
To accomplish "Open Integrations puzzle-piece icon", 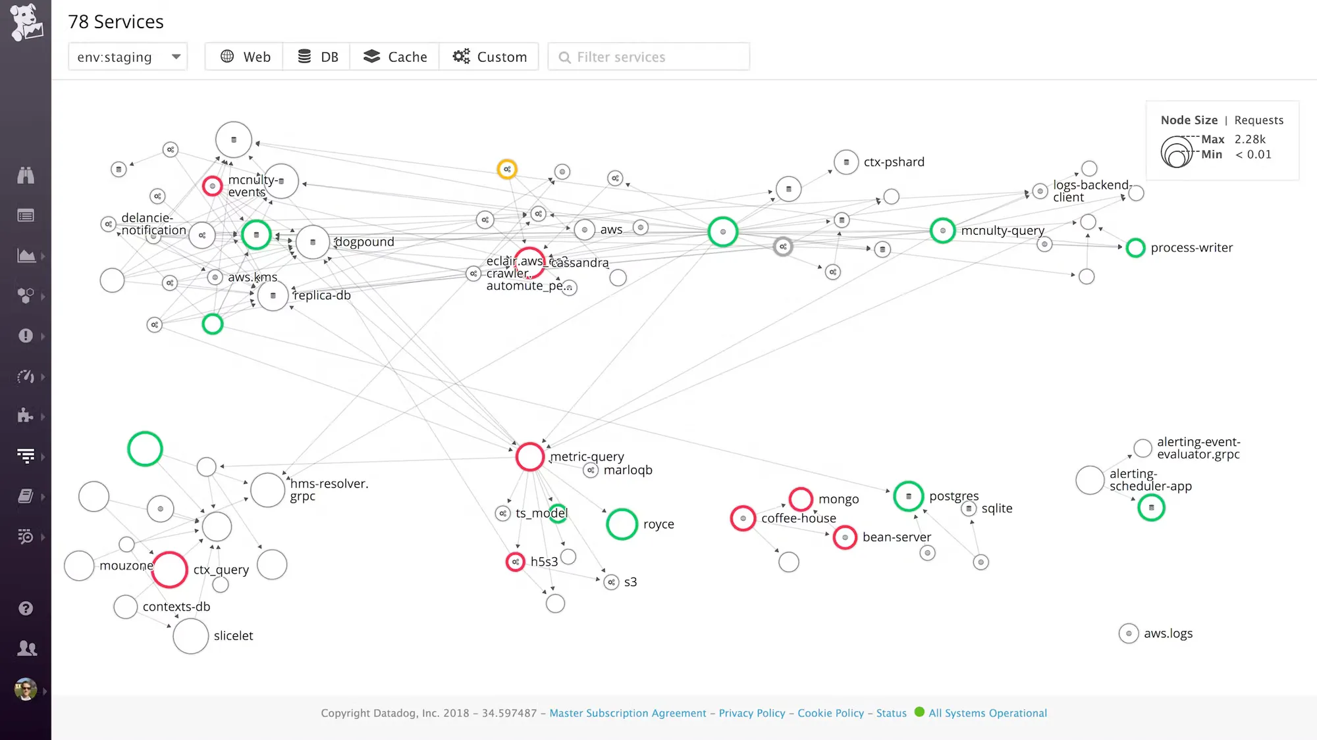I will [26, 416].
